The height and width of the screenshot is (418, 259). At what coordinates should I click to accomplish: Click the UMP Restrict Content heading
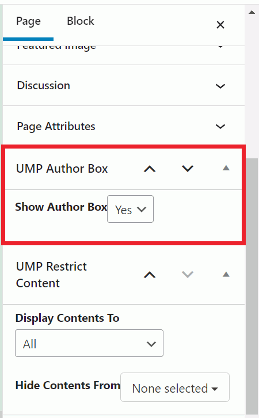coord(51,275)
